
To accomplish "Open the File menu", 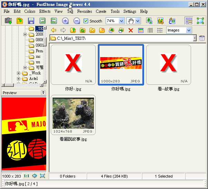I will tap(7, 11).
